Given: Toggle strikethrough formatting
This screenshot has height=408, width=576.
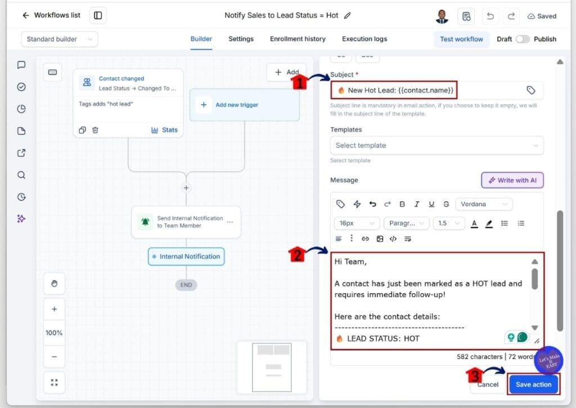Looking at the screenshot, I should [x=446, y=204].
